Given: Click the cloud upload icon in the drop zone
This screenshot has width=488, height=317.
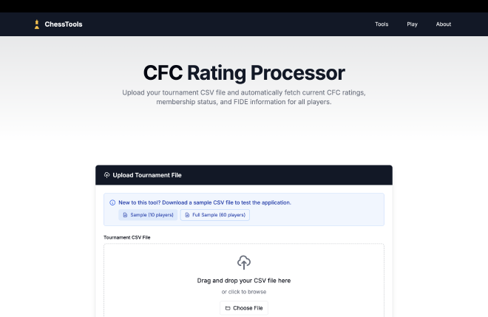Looking at the screenshot, I should click(x=244, y=262).
